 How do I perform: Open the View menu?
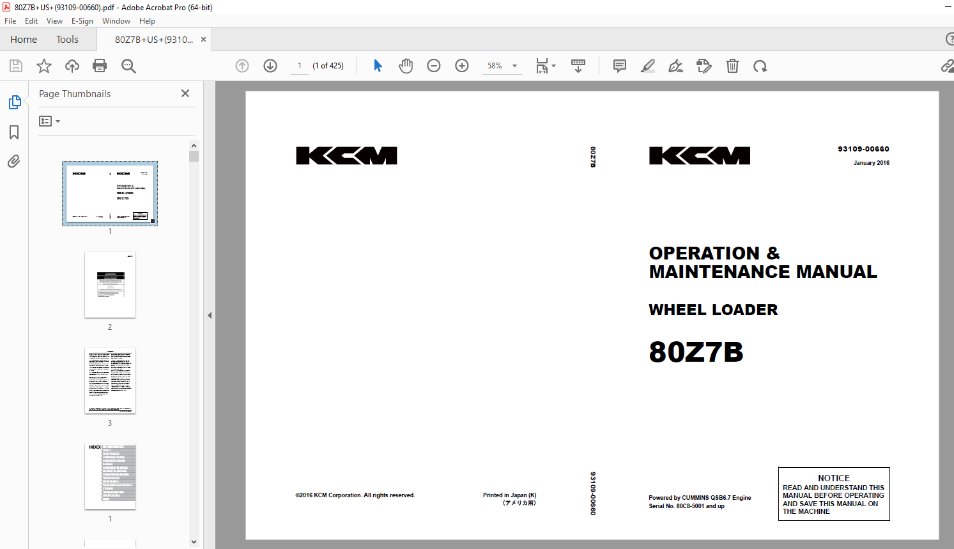(54, 21)
